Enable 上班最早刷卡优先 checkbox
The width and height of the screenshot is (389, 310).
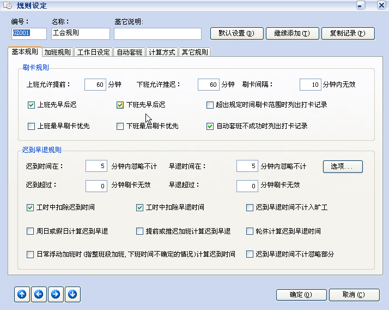[x=31, y=126]
